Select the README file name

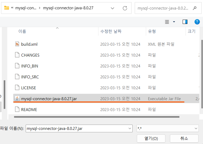pos(29,110)
